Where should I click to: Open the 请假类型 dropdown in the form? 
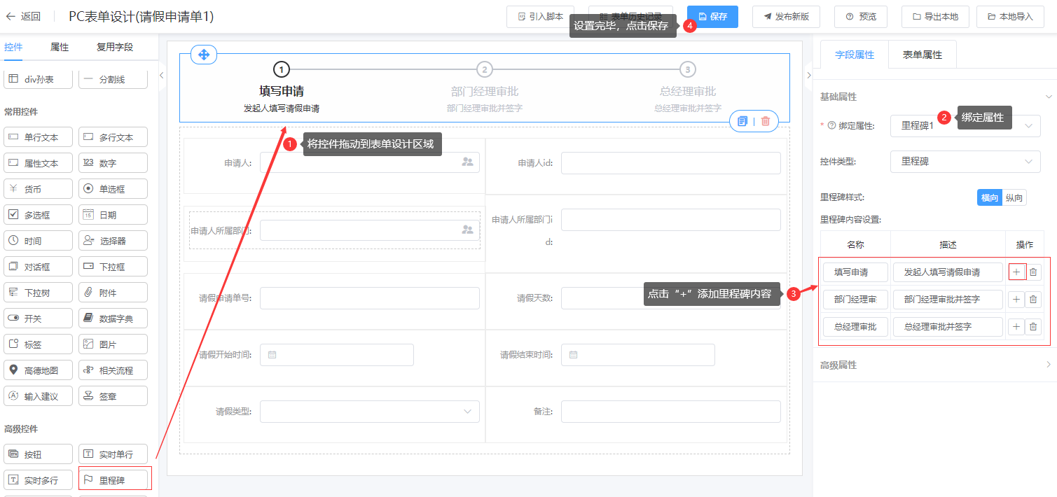(x=370, y=411)
